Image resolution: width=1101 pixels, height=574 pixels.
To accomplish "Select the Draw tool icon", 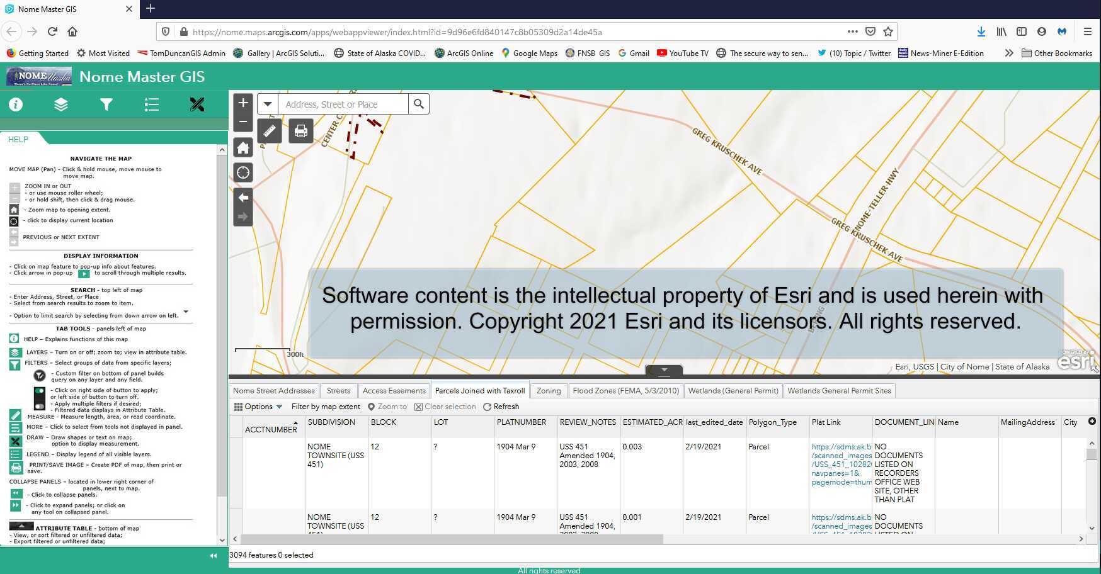I will [x=197, y=104].
